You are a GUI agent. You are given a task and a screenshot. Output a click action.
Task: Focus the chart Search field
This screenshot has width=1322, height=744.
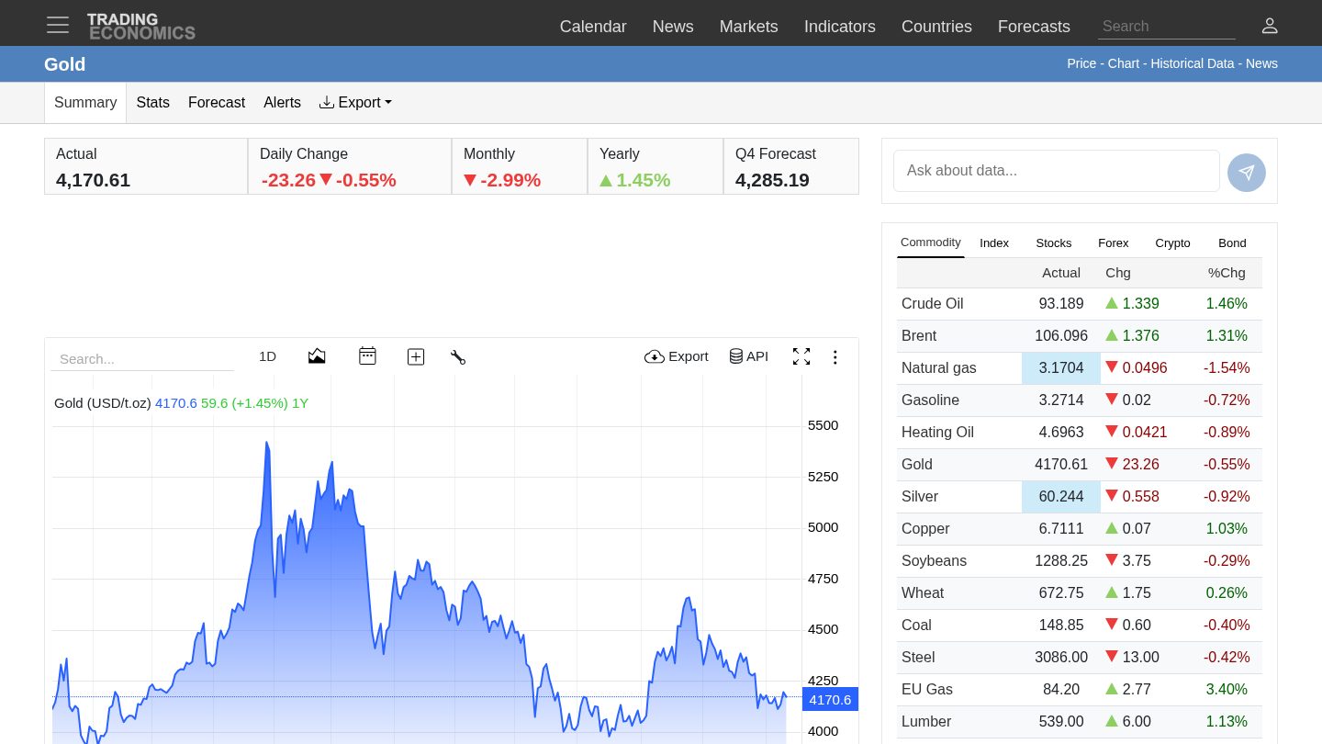coord(142,358)
